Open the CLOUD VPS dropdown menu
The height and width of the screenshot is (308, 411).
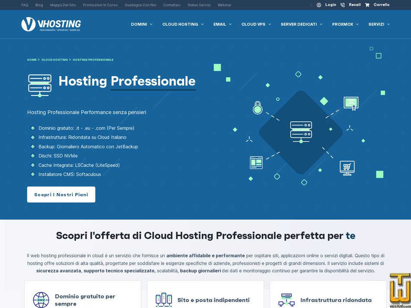(x=256, y=24)
